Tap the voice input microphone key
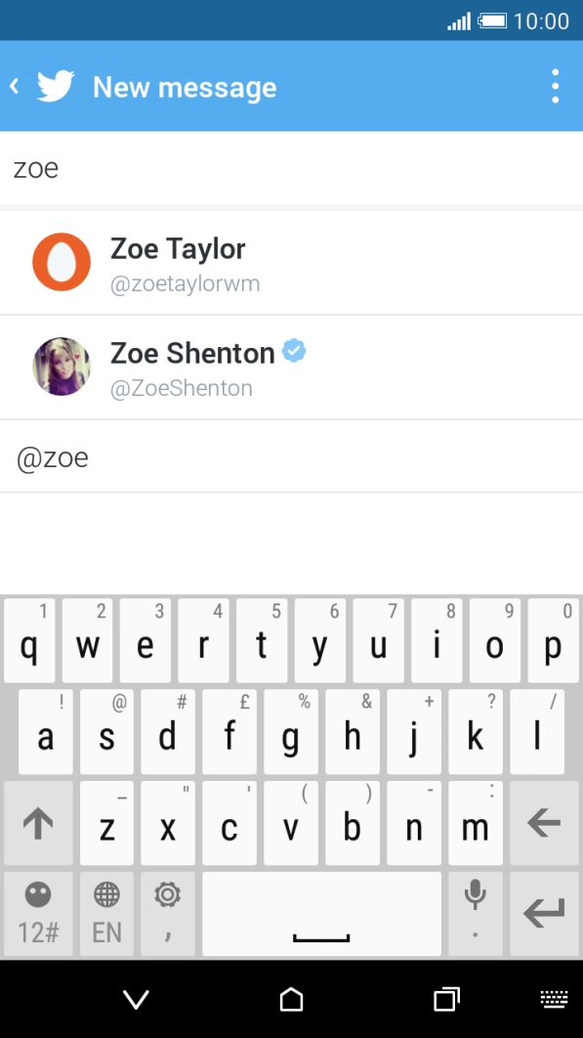 tap(476, 911)
